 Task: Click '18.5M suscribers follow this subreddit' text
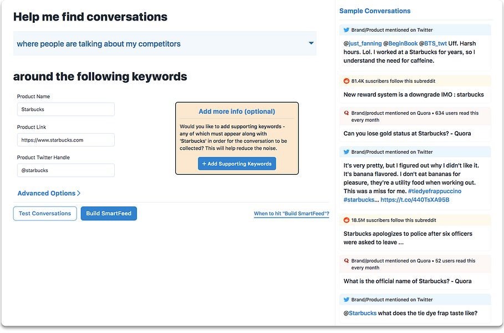[394, 220]
